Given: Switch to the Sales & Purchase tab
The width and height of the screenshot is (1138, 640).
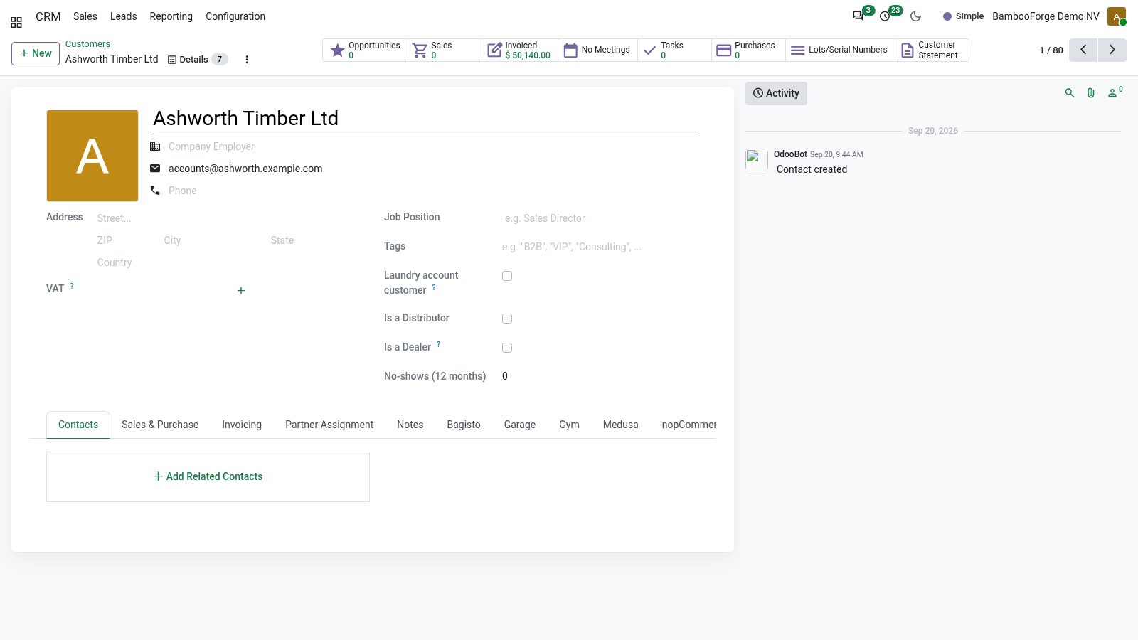Looking at the screenshot, I should [x=160, y=425].
